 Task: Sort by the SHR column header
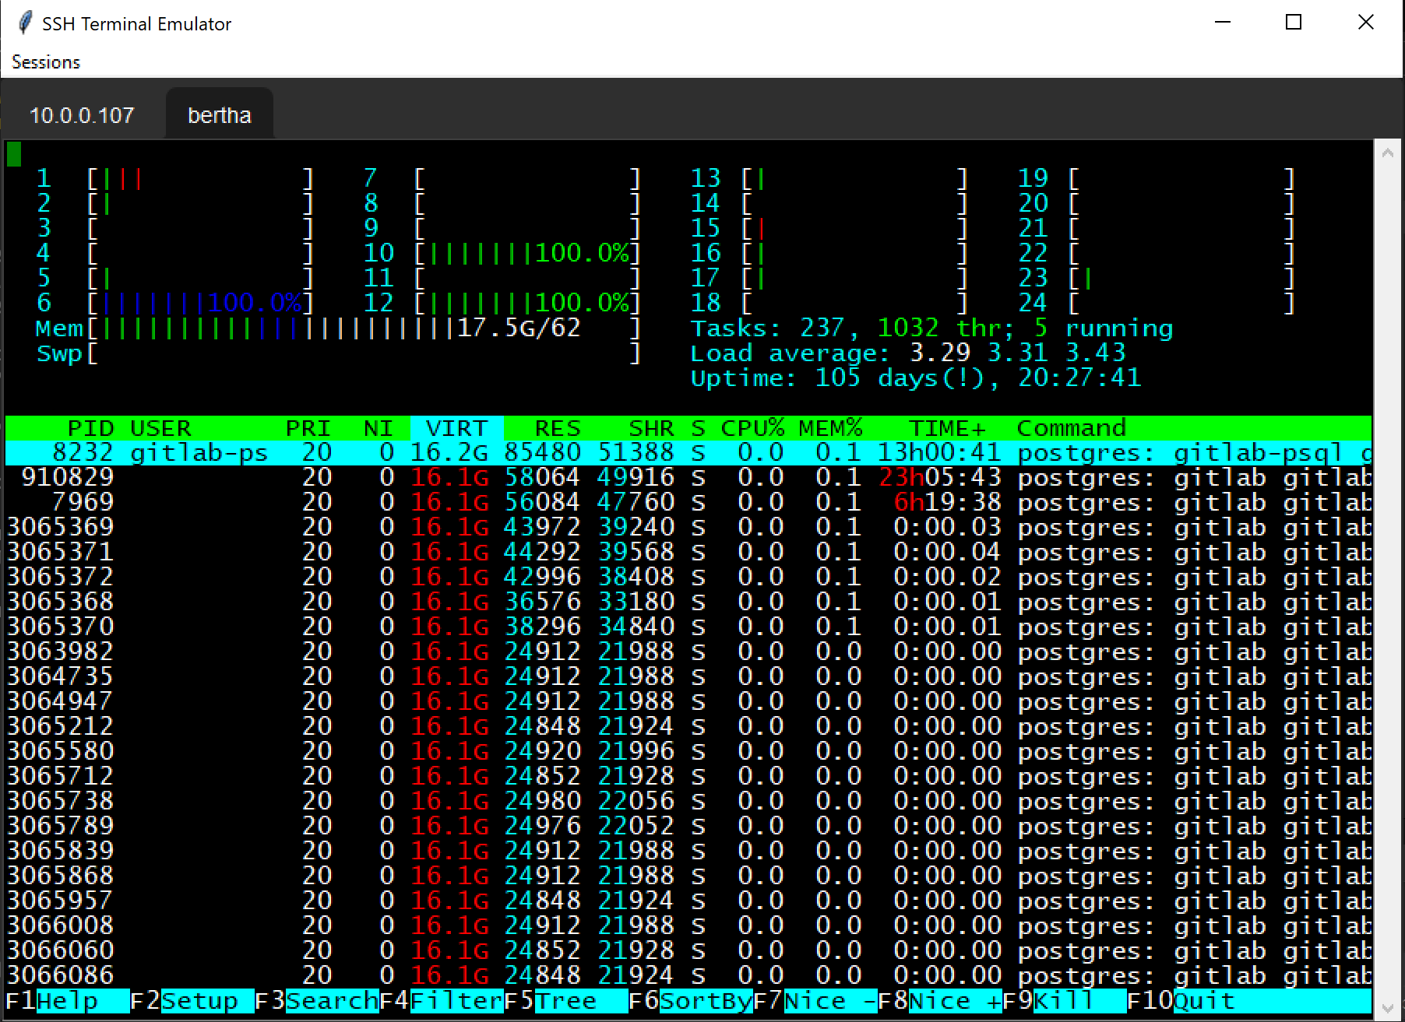[651, 428]
